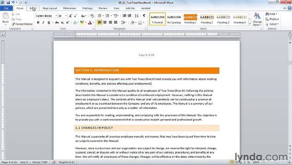Screen dimensions: 292x165
Task: Select Justify alignment
Action: click(115, 22)
